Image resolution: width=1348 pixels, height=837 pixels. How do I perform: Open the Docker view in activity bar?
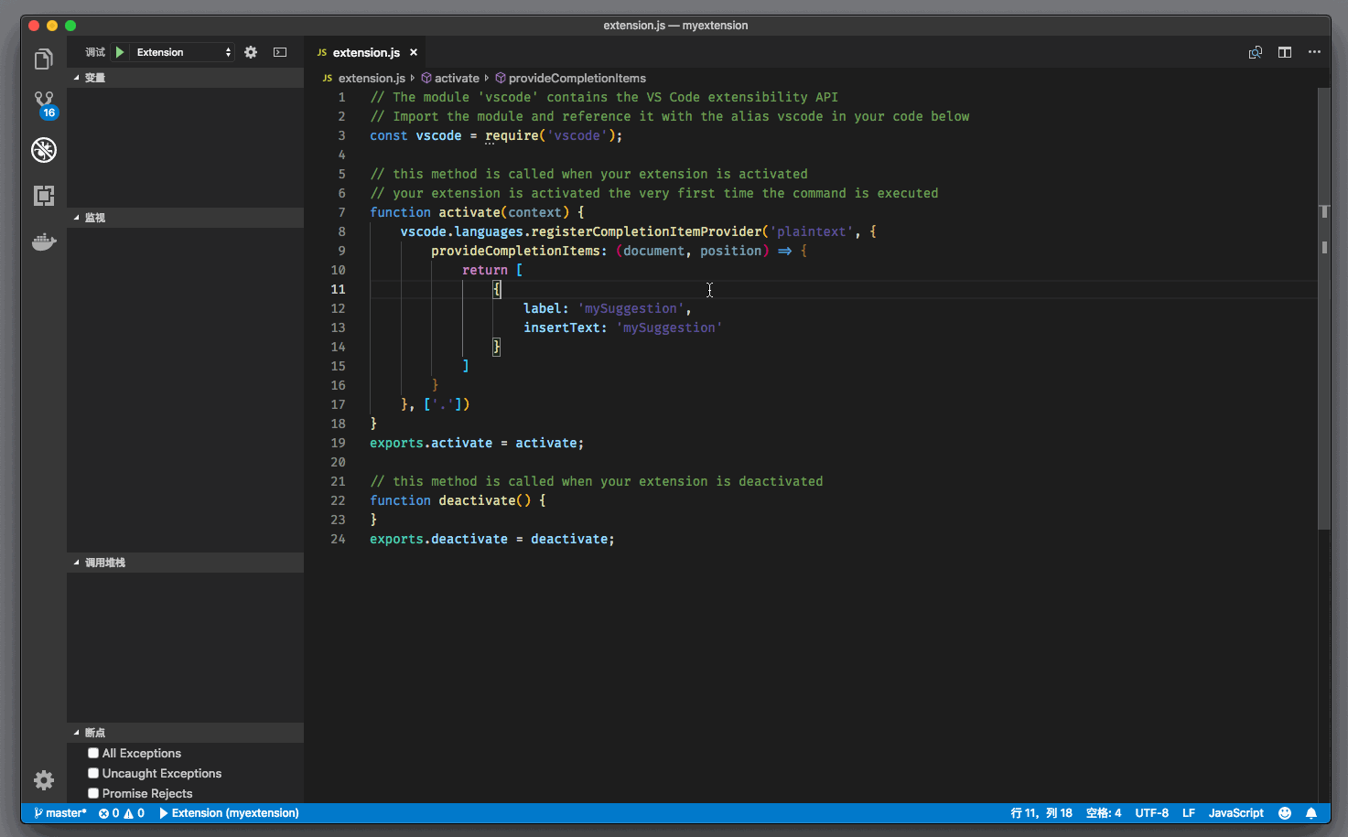tap(44, 242)
